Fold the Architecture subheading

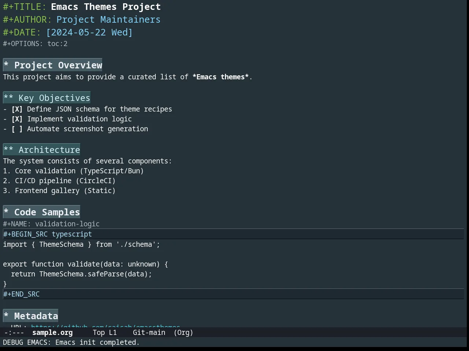coord(41,150)
